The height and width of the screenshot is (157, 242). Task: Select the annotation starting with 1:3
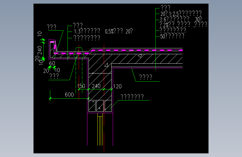(87, 31)
